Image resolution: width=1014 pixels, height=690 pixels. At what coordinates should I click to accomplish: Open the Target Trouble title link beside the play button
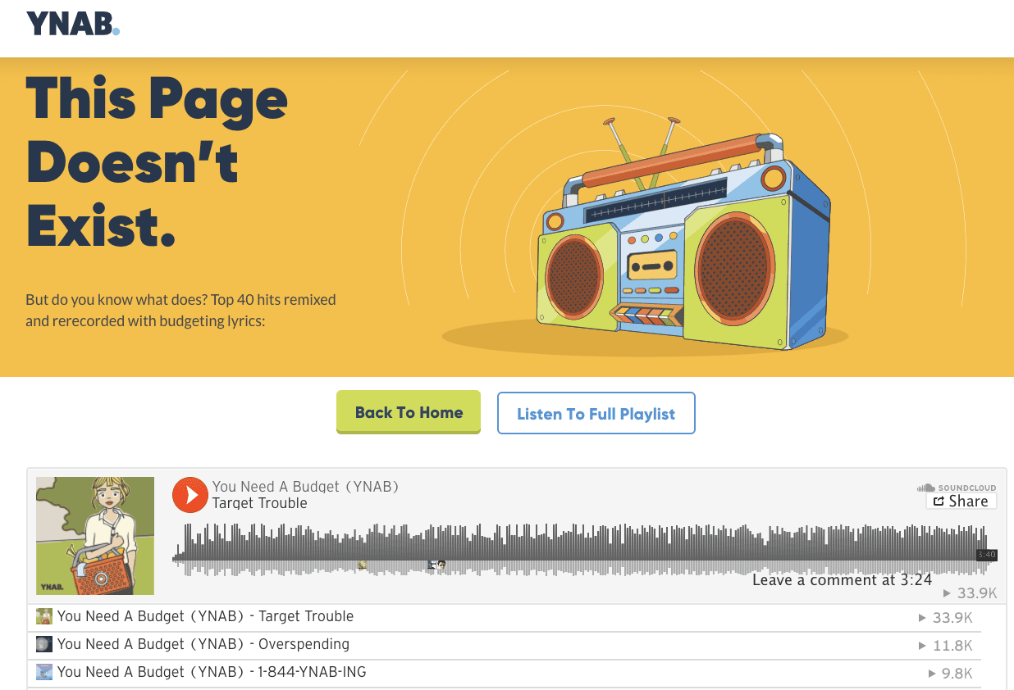click(x=260, y=503)
